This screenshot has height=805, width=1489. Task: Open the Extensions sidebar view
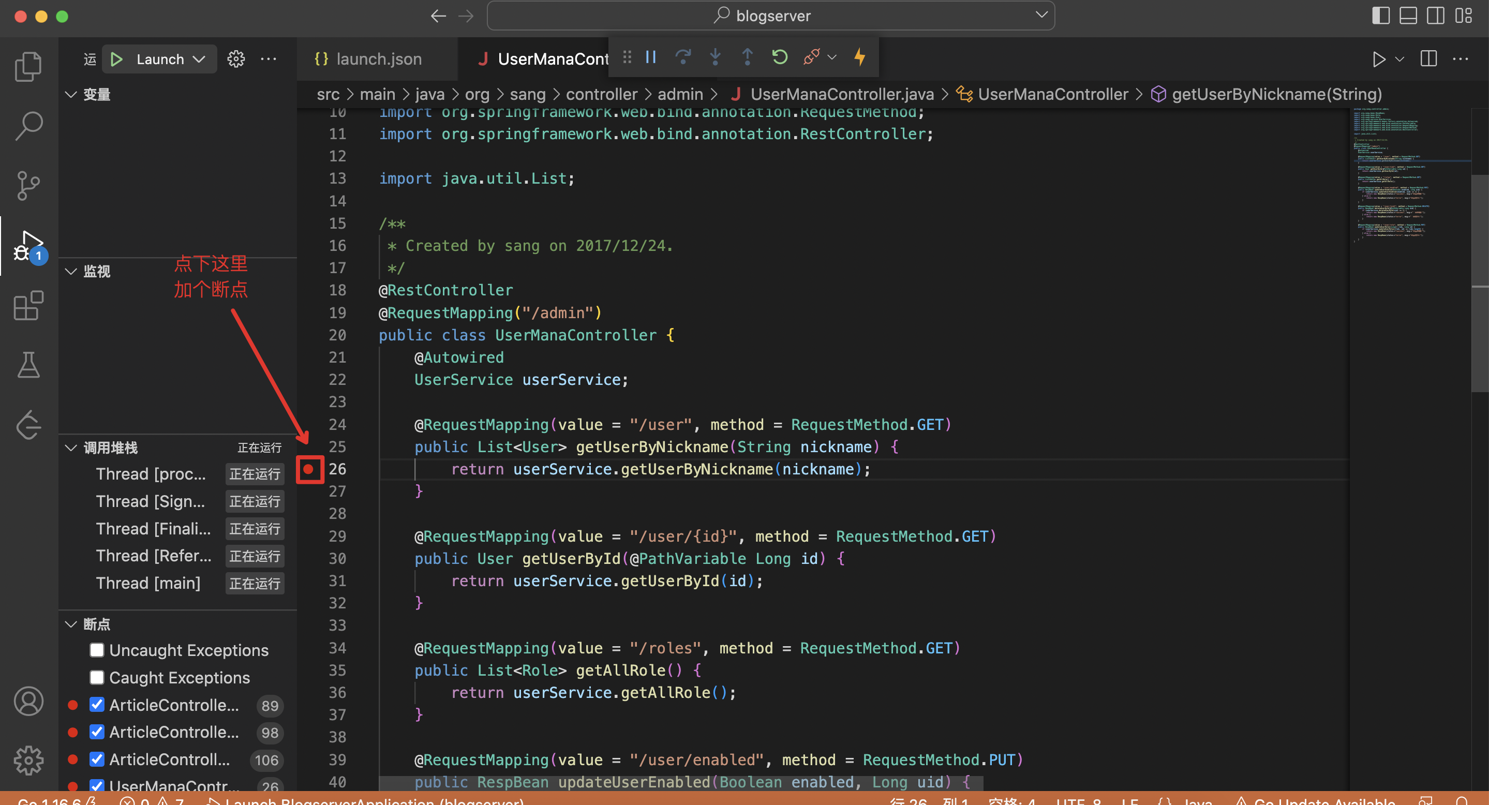[28, 305]
